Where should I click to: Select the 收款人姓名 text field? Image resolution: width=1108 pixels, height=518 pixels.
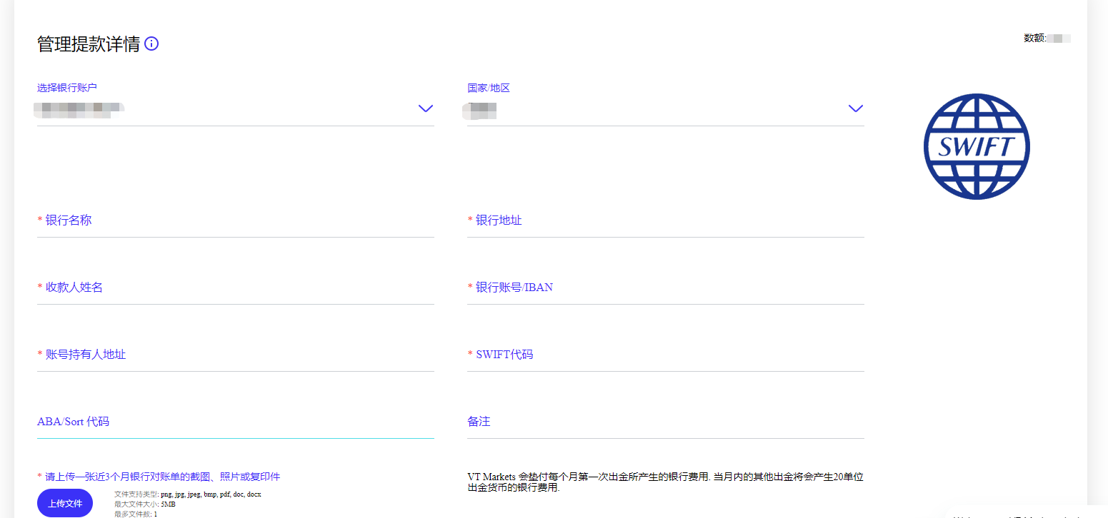pyautogui.click(x=235, y=288)
